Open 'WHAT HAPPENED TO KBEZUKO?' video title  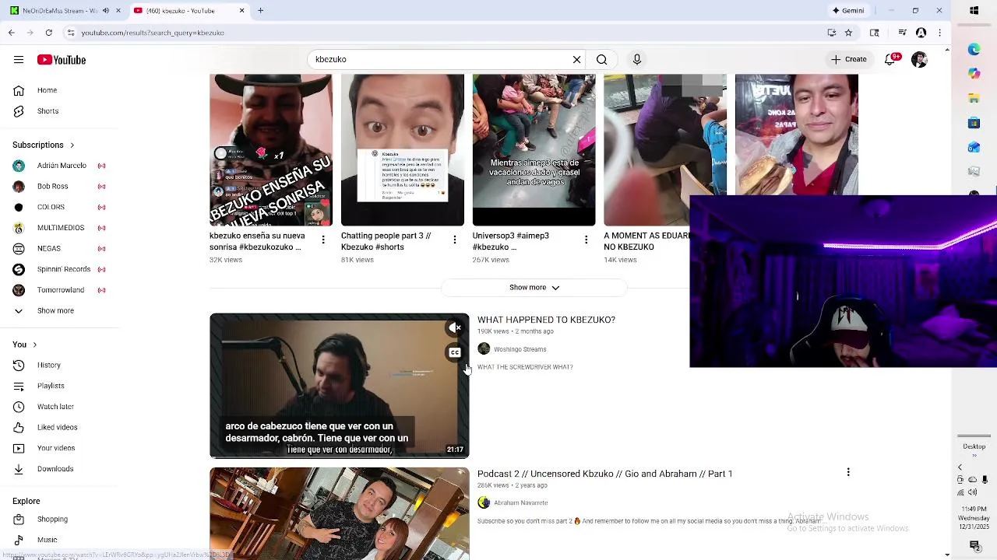(546, 320)
